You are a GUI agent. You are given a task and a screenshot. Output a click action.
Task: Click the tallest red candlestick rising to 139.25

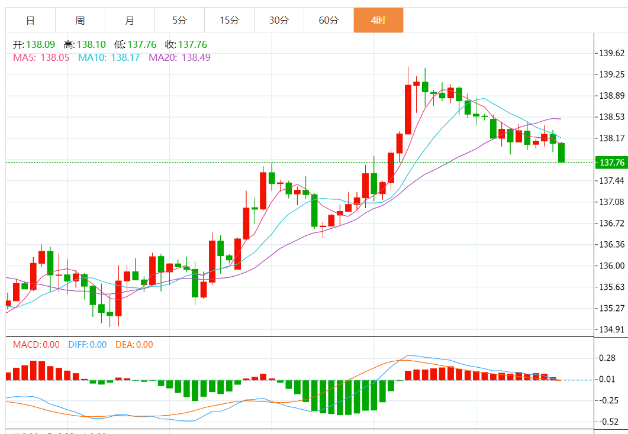pyautogui.click(x=408, y=109)
